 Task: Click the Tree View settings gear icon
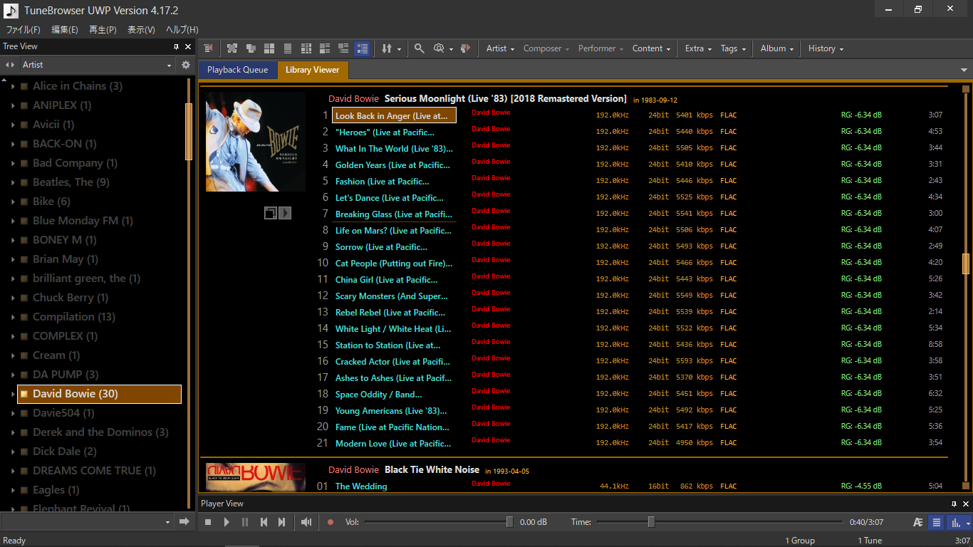coord(186,65)
